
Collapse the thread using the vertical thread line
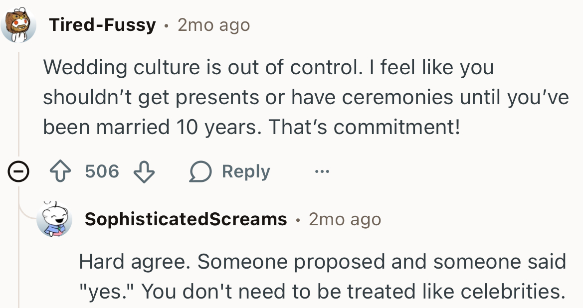click(x=18, y=100)
